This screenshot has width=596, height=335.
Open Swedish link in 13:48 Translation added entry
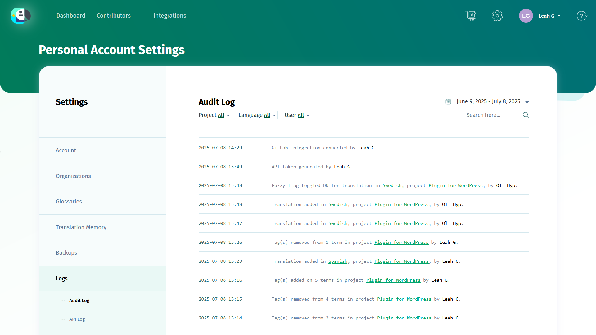338,204
